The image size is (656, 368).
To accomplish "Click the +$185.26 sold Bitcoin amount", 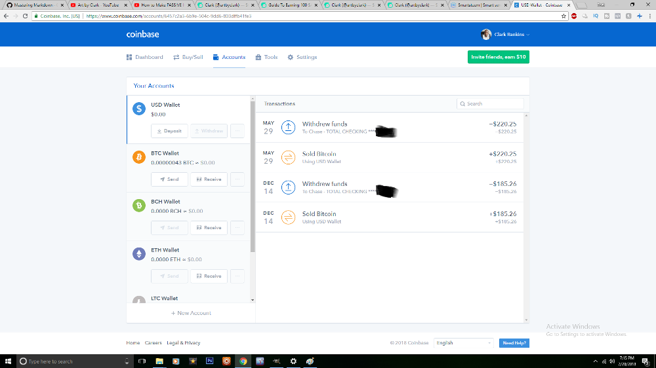I will click(x=502, y=214).
